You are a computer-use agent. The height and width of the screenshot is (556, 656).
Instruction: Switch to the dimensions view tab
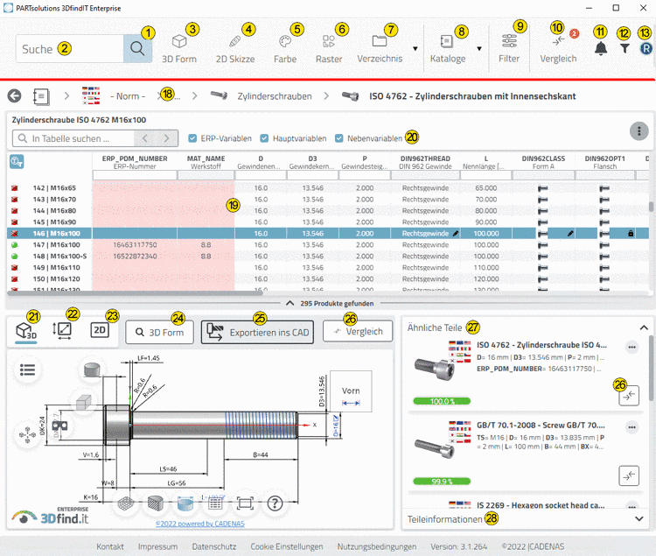(x=62, y=329)
